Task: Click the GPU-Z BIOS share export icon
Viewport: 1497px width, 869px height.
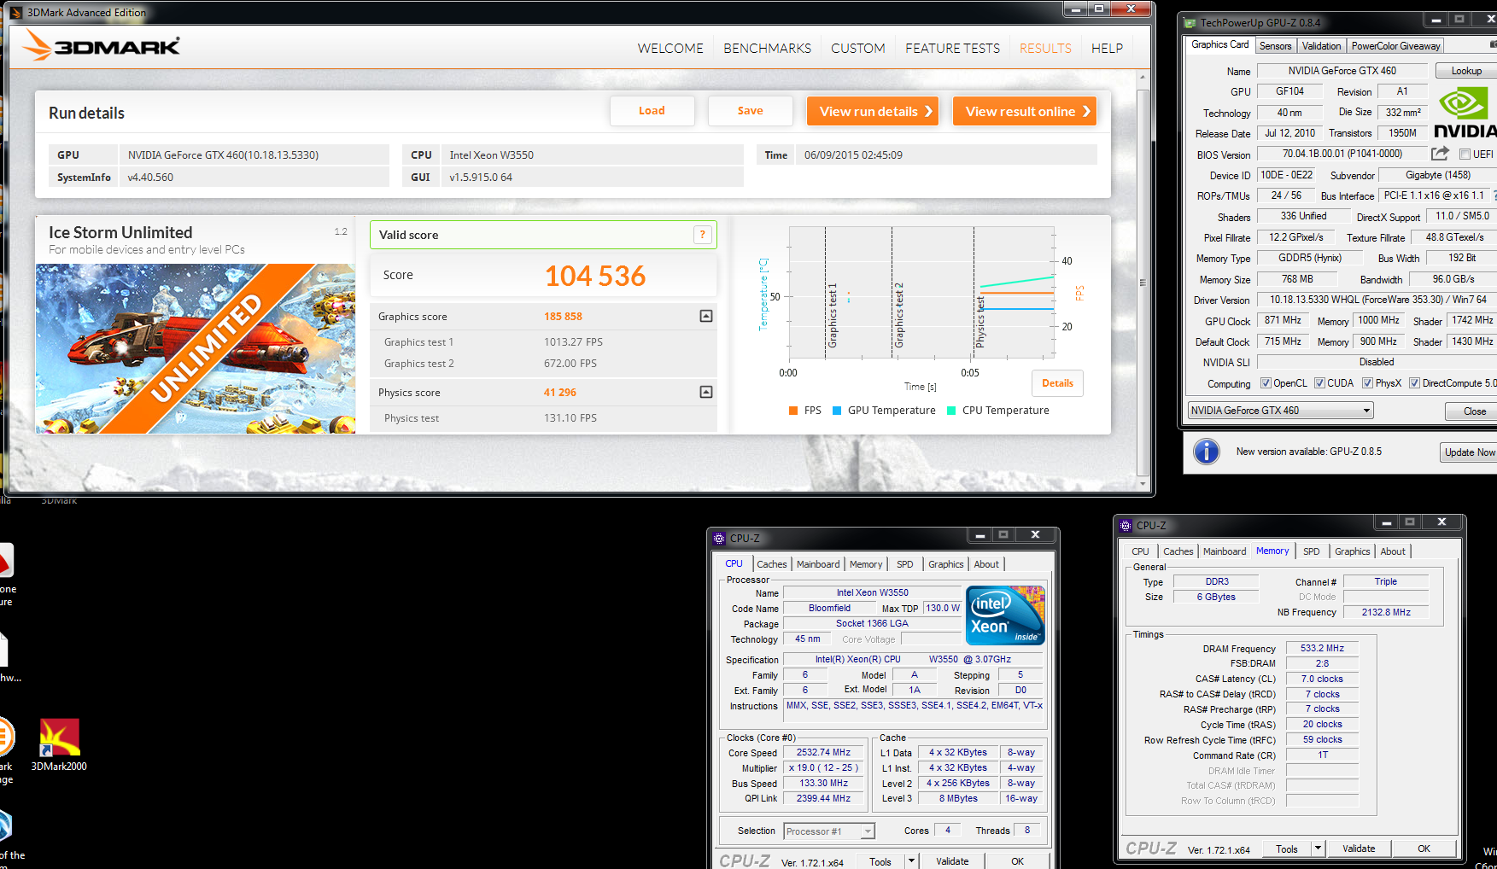Action: click(1440, 154)
